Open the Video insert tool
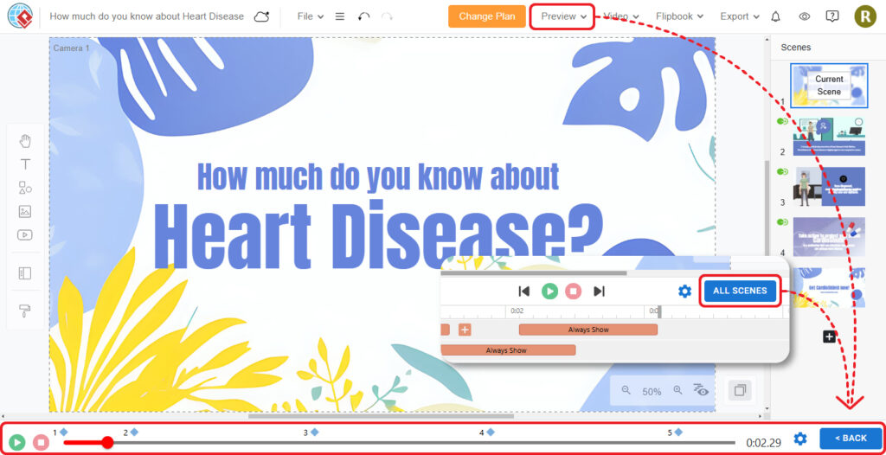Viewport: 886px width, 455px height. coord(25,234)
